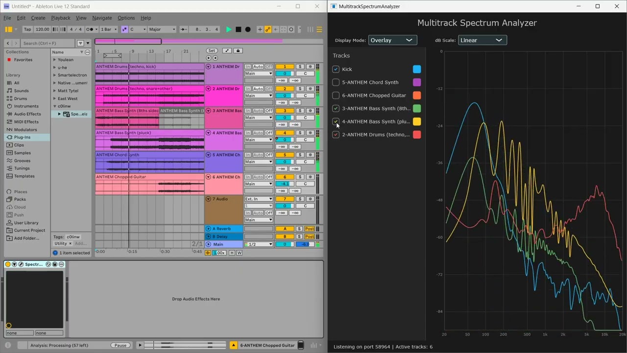627x353 pixels.
Task: Click the preview play button in status bar
Action: click(x=140, y=345)
